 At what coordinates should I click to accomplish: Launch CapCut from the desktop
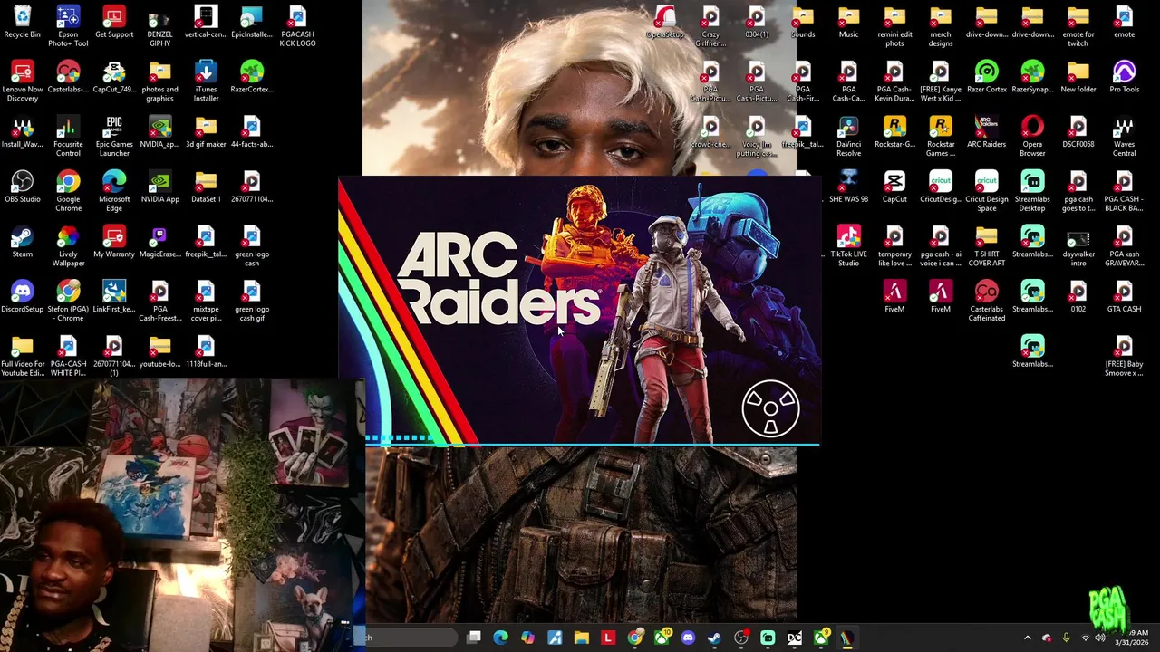click(x=894, y=187)
